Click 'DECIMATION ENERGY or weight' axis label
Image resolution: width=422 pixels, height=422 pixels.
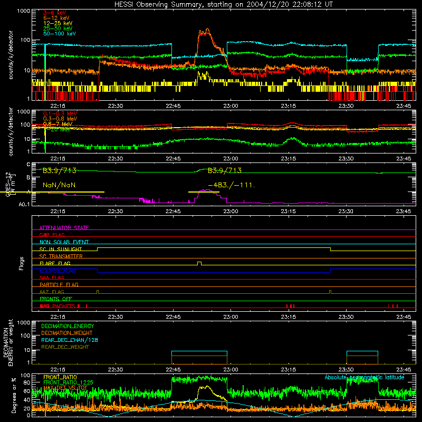tap(8, 342)
